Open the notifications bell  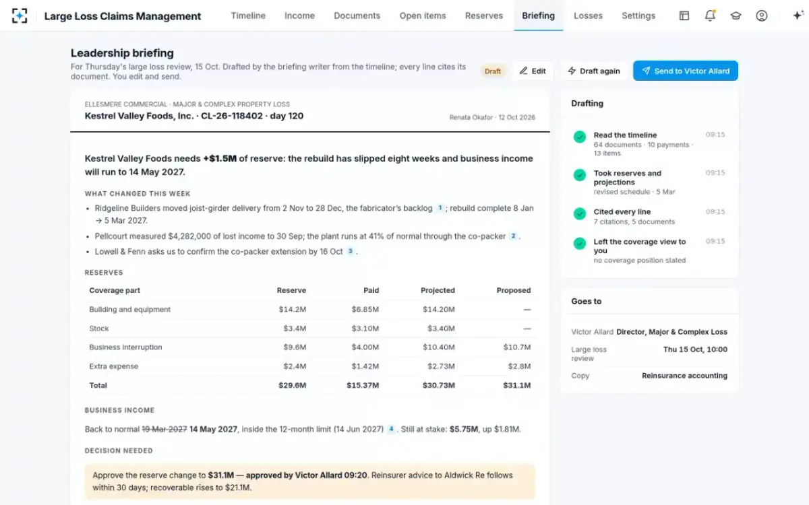click(710, 15)
